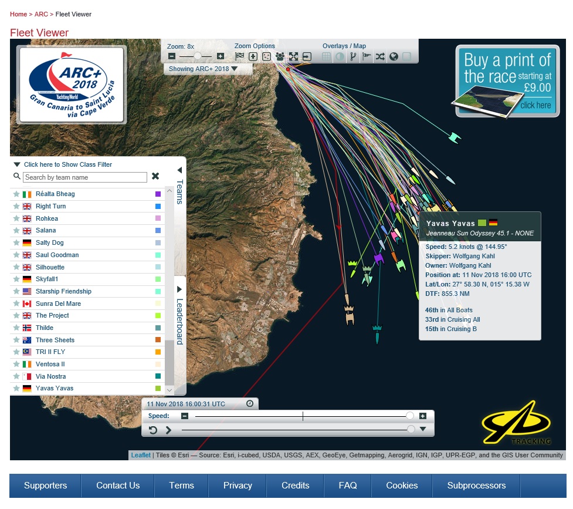Go to Home breadcrumb link

(x=18, y=14)
